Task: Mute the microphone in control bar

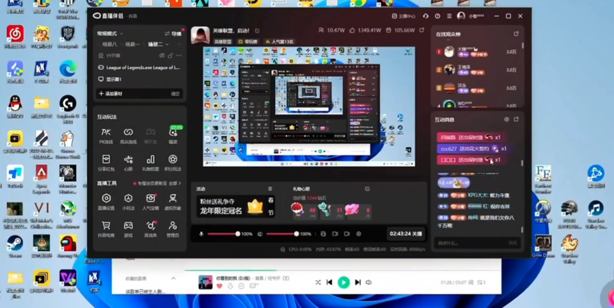Action: (201, 234)
